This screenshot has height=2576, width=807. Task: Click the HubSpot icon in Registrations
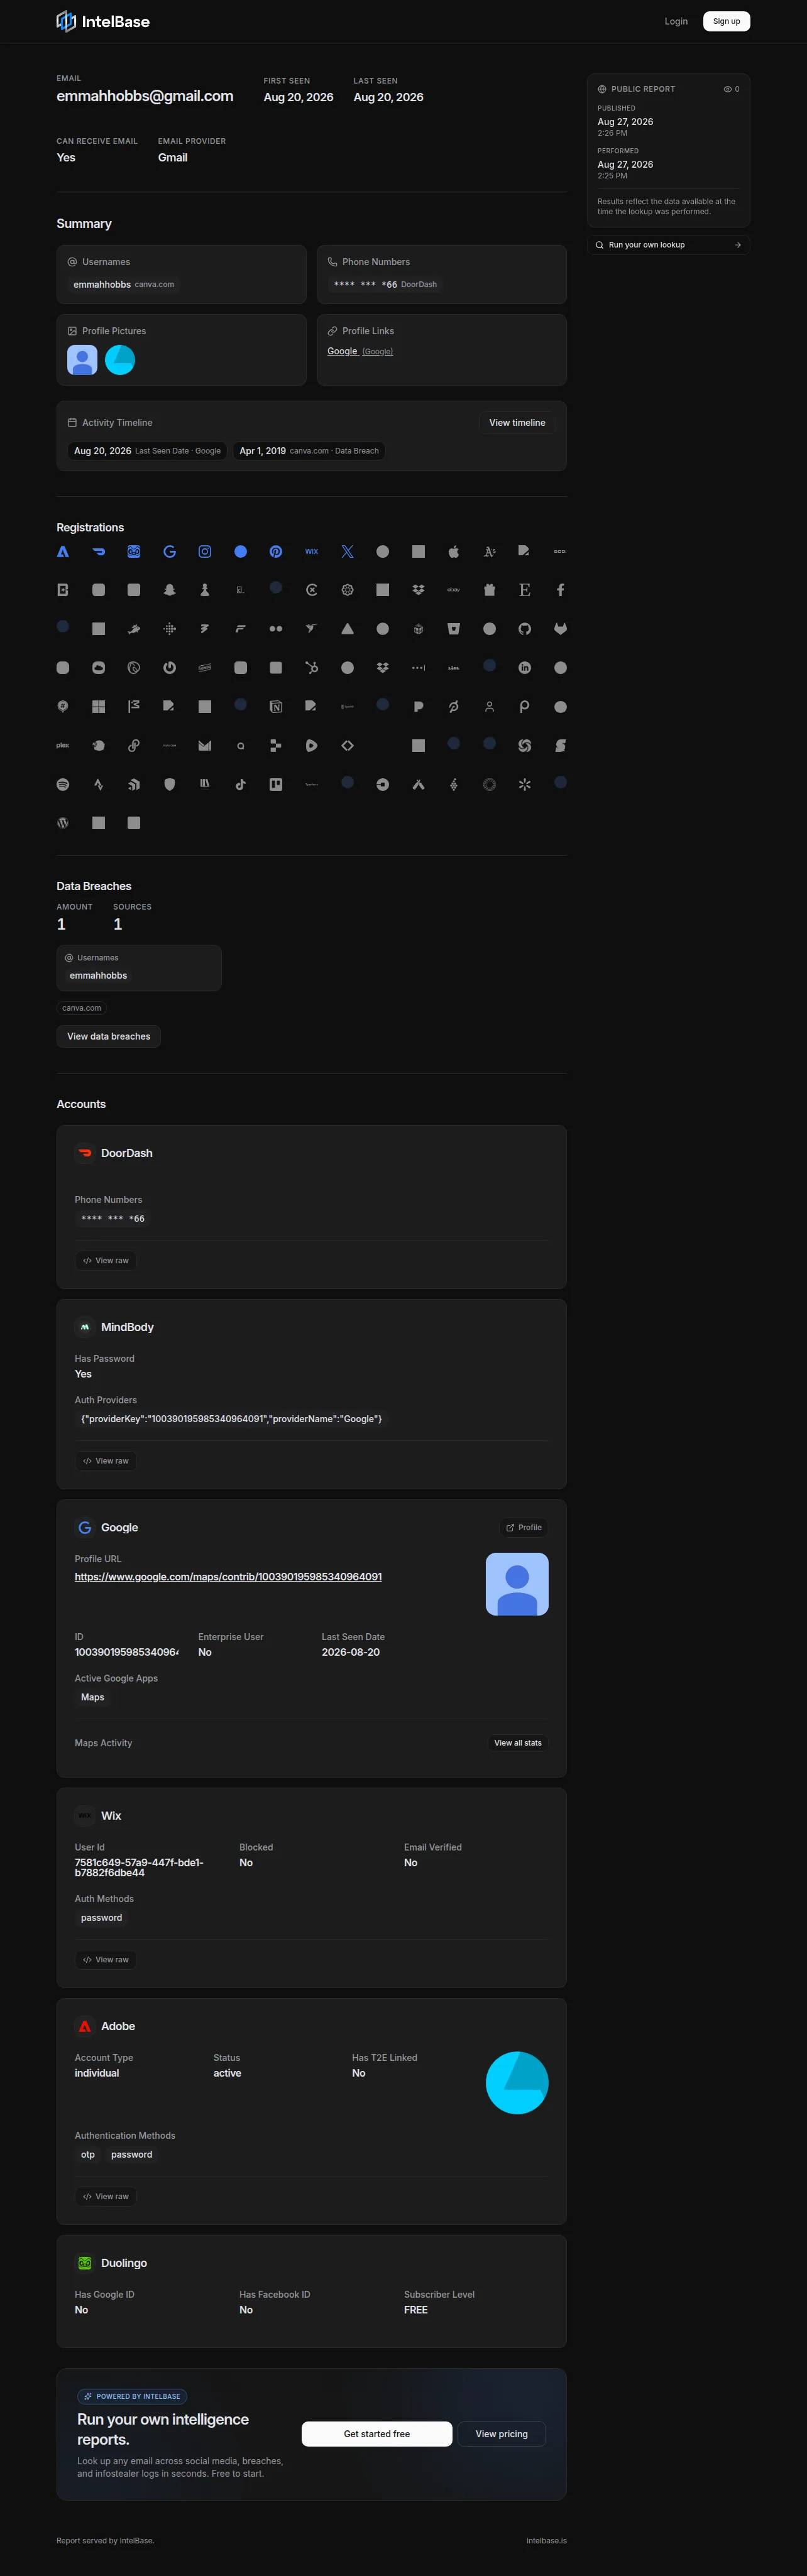tap(311, 668)
